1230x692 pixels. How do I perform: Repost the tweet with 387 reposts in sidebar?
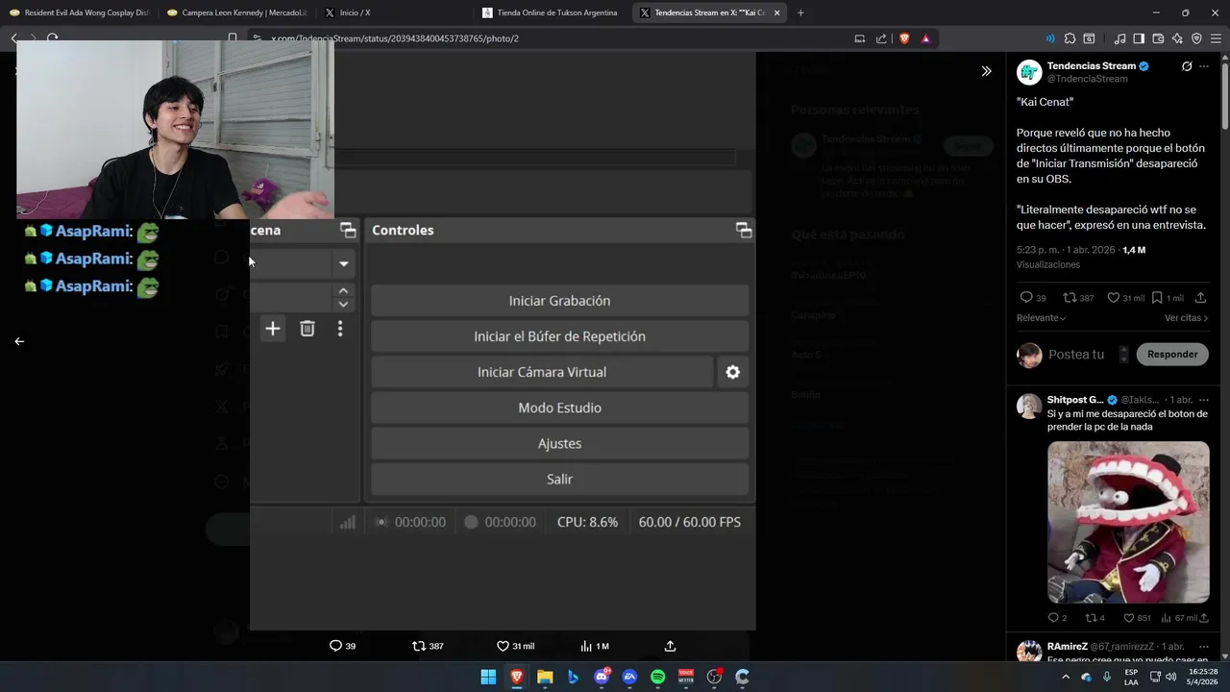click(x=1080, y=298)
